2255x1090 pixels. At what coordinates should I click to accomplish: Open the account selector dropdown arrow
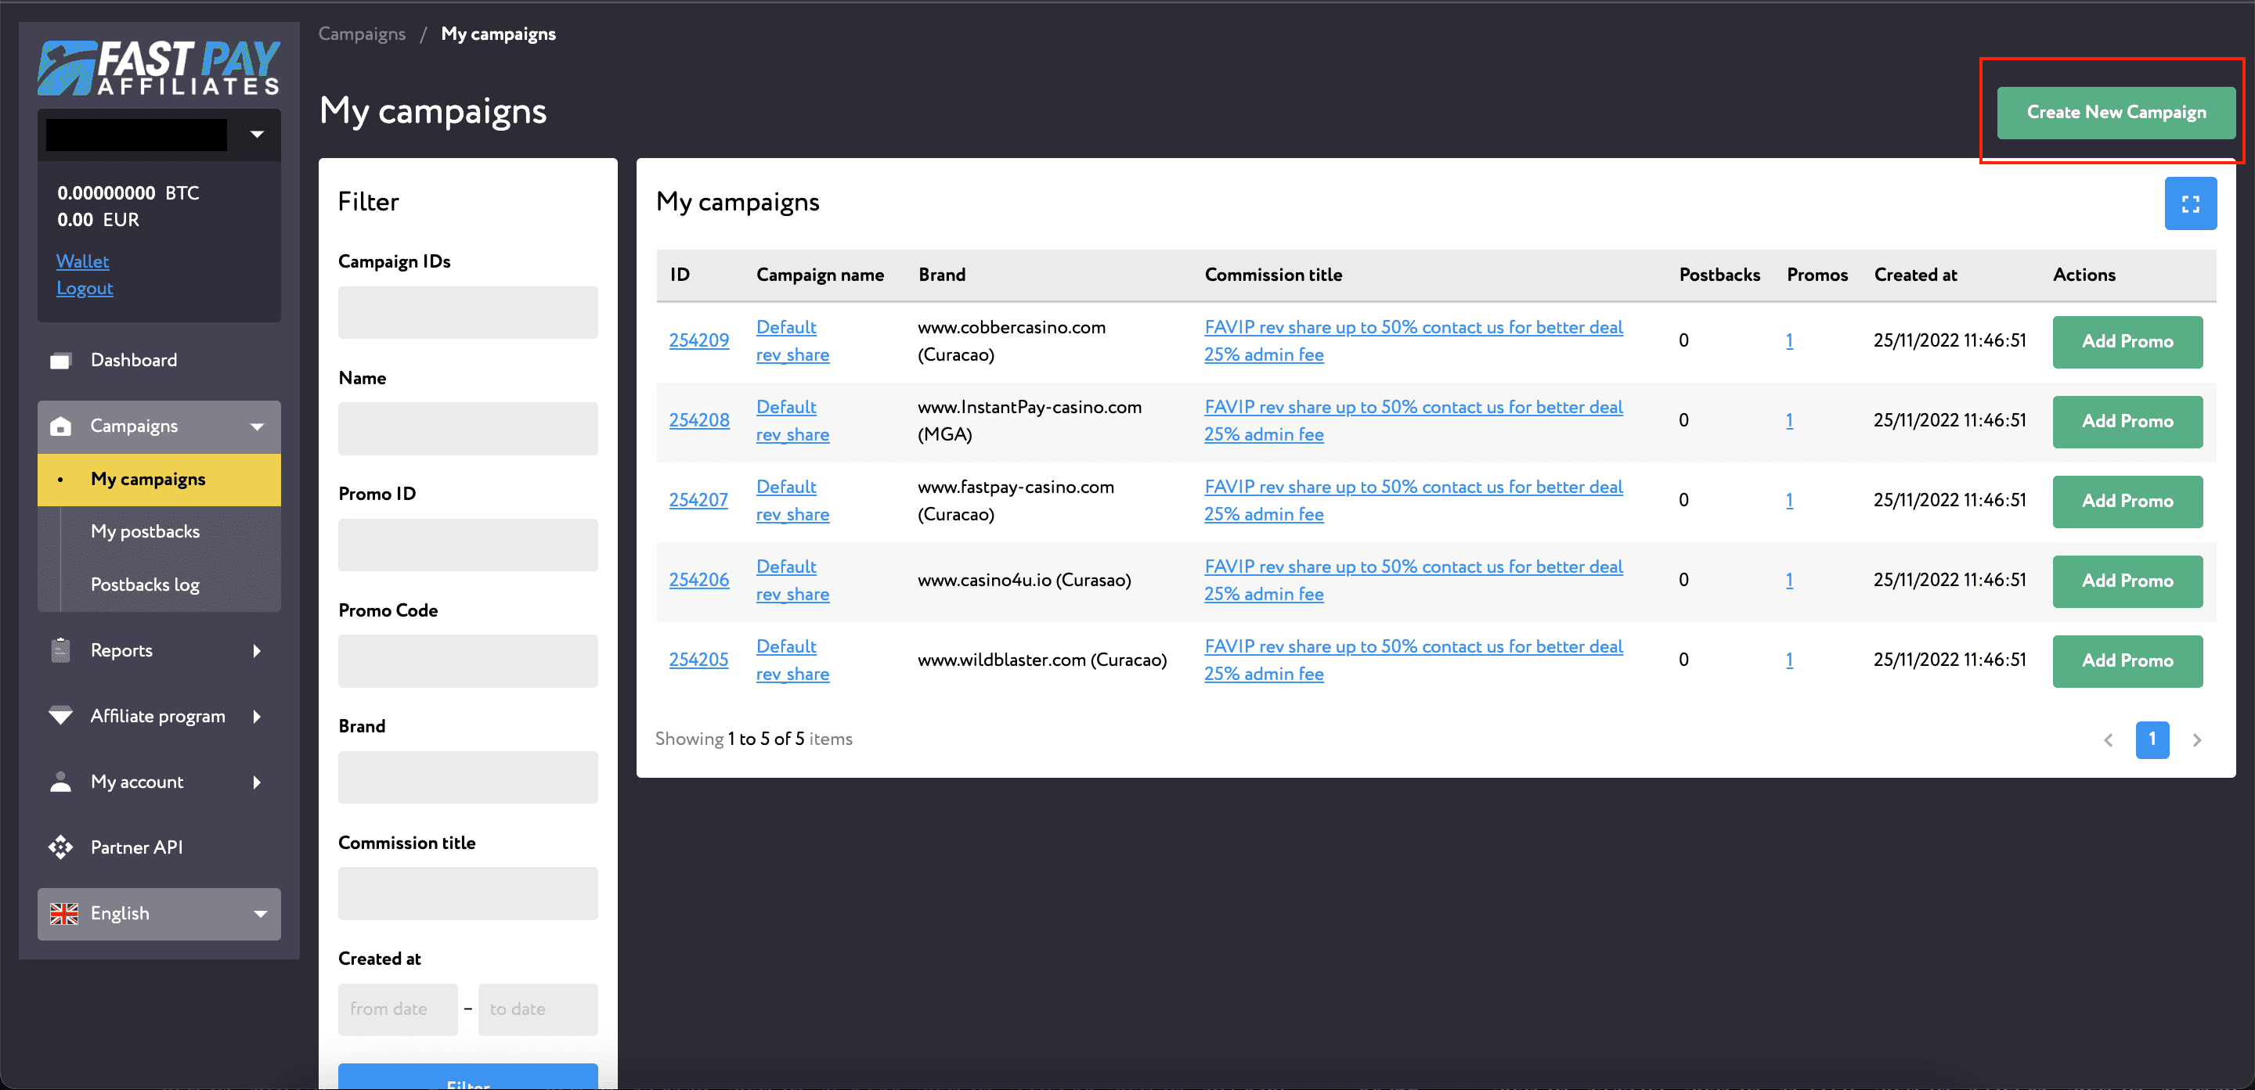pos(257,135)
